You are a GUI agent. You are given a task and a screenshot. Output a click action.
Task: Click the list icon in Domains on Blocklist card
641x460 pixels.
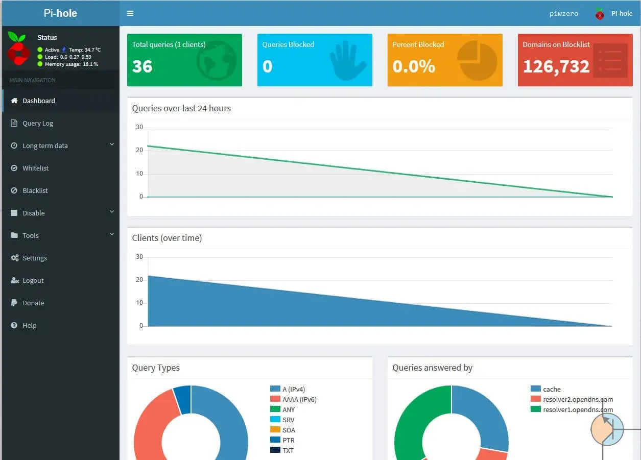pyautogui.click(x=610, y=60)
